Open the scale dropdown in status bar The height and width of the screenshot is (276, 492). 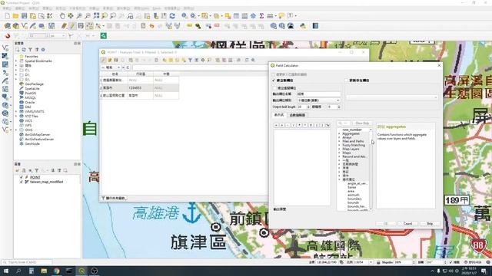point(371,262)
